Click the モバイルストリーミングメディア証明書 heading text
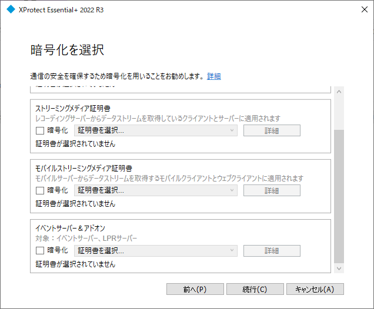This screenshot has height=309, width=374. pyautogui.click(x=84, y=169)
